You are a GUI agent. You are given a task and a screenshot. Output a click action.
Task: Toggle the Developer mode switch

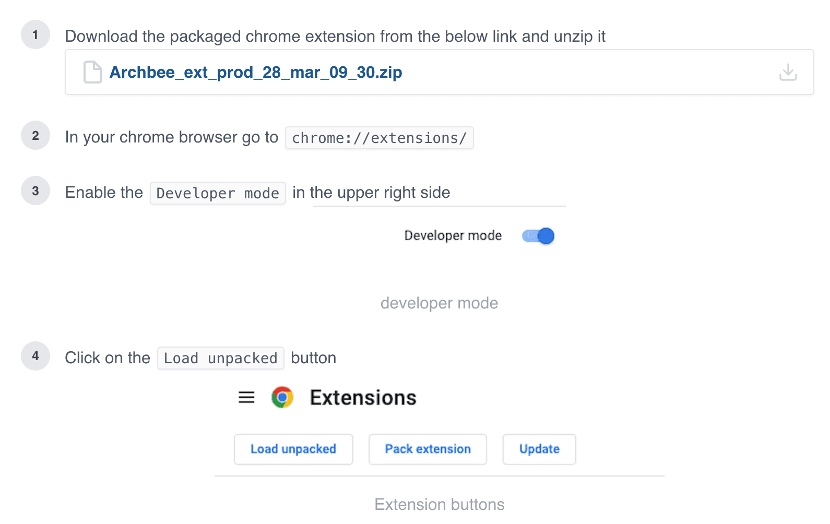[538, 236]
